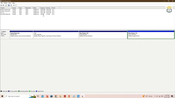
Task: Select New Volume (E:) row in volume list
Action: pos(27,11)
